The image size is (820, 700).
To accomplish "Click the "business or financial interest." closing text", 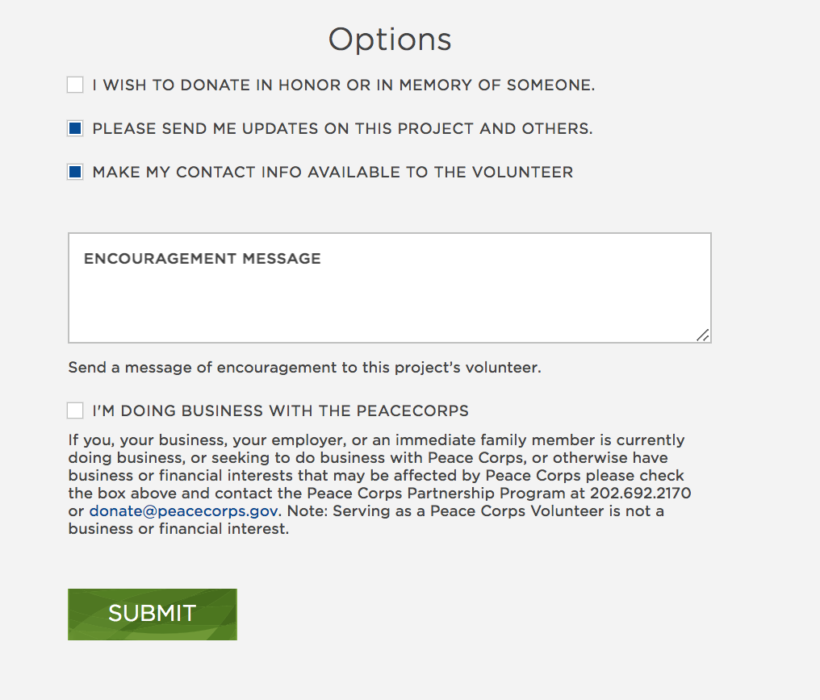I will [x=178, y=530].
